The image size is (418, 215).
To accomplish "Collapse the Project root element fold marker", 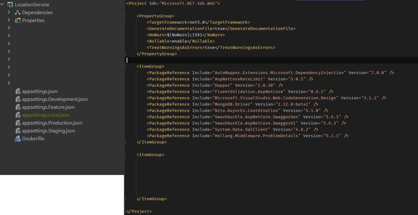I will pyautogui.click(x=125, y=3).
